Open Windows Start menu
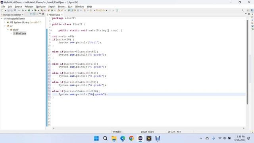The height and width of the screenshot is (143, 254). coord(96,138)
